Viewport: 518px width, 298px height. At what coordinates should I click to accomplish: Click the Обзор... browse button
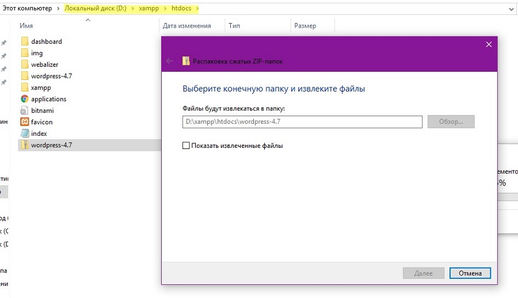[x=451, y=121]
